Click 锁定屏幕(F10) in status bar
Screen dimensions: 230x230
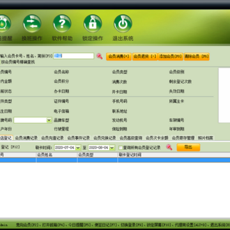tap(159, 225)
